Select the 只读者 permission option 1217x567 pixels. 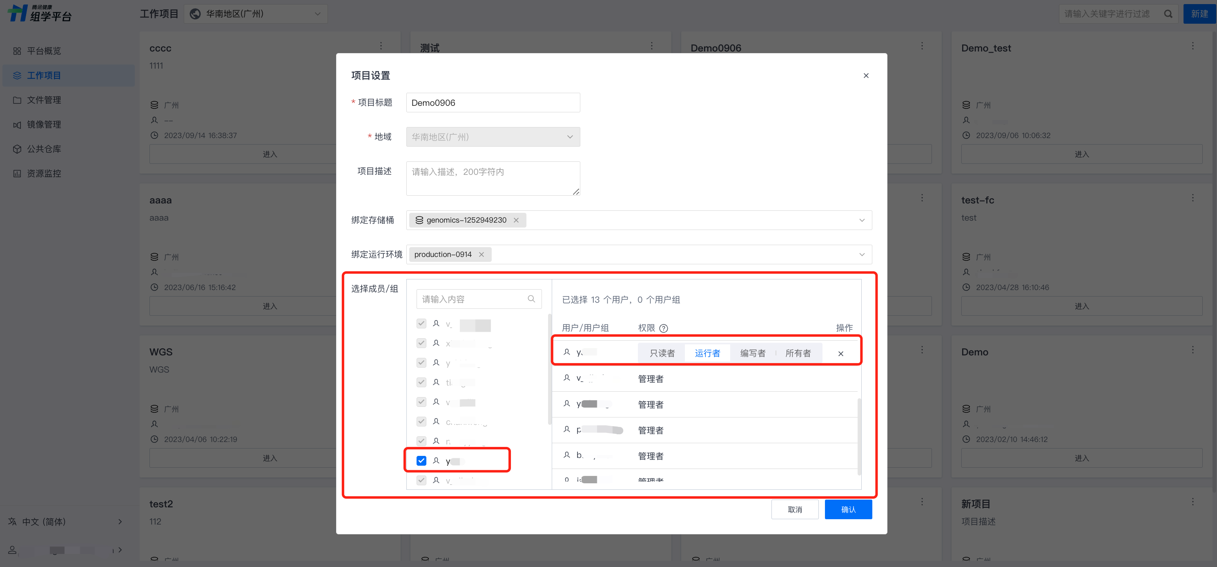point(662,353)
